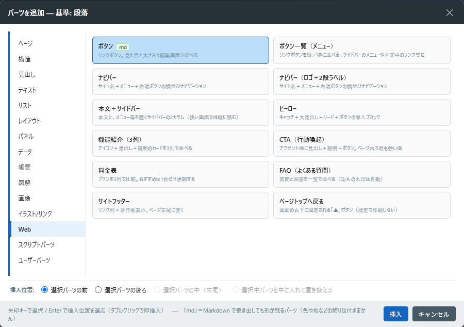
Task: Click the 挿入 button
Action: pos(395,314)
